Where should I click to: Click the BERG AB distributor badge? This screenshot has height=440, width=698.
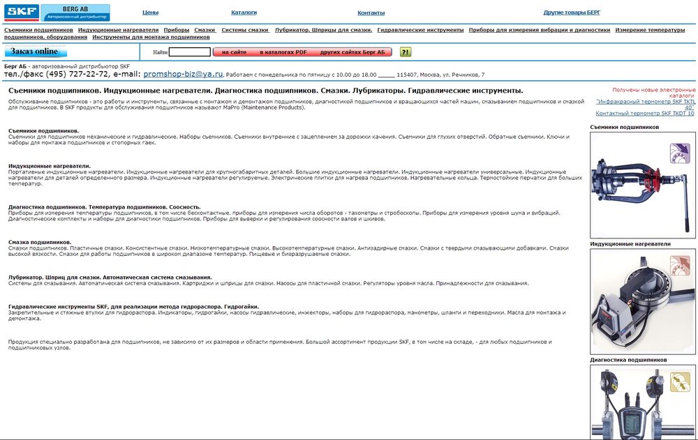(x=75, y=13)
